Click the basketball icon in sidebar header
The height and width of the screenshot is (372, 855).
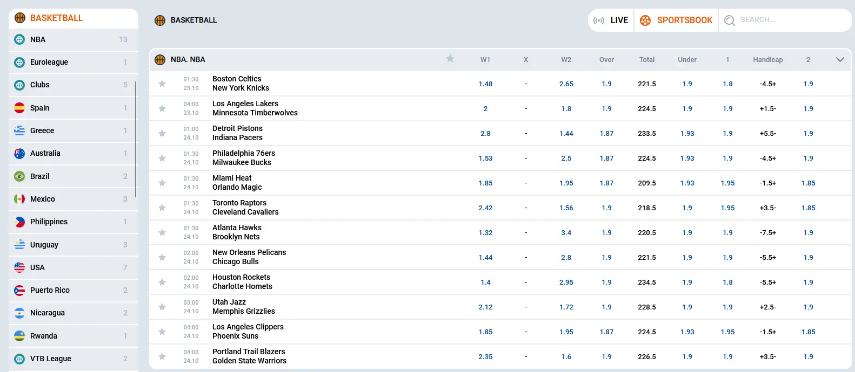click(x=20, y=18)
